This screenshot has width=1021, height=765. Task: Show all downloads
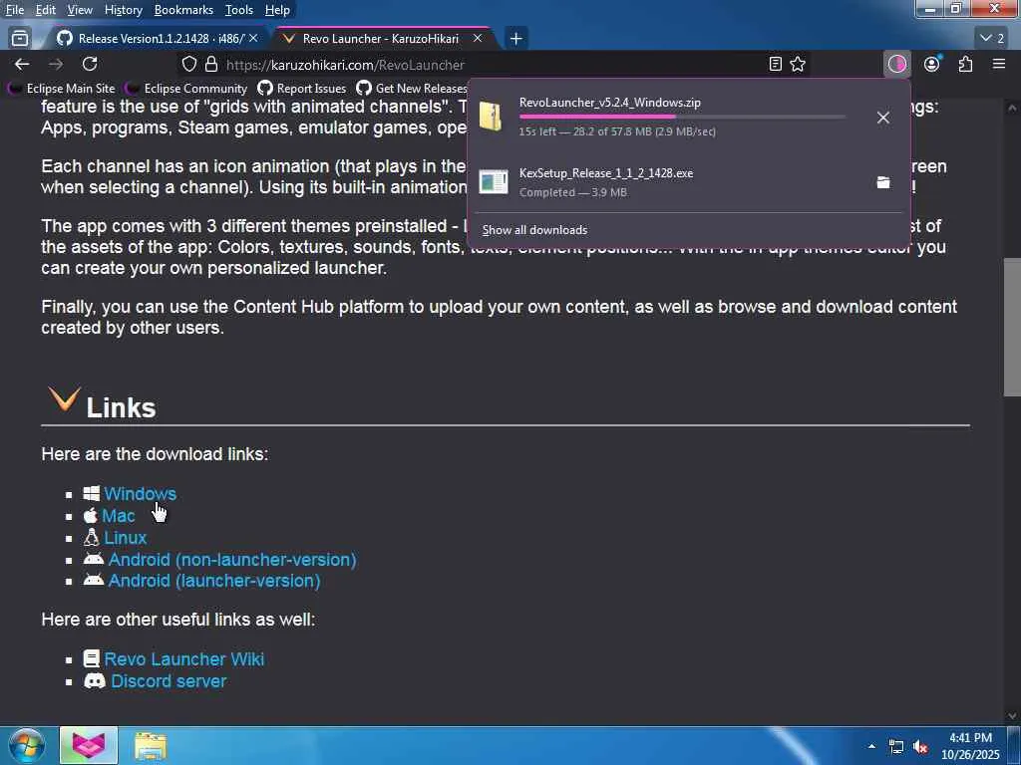click(534, 230)
